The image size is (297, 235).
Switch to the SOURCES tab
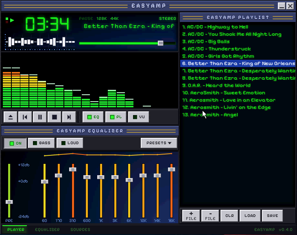pyautogui.click(x=80, y=230)
